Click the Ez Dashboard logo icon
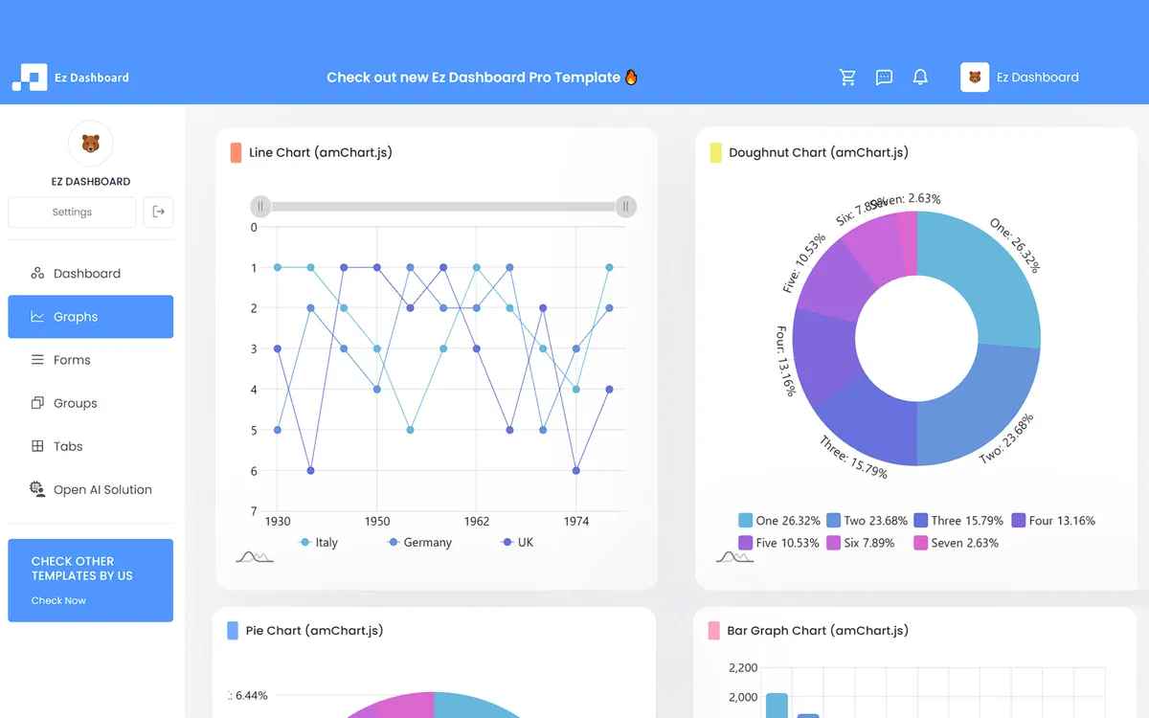1149x718 pixels. click(29, 78)
